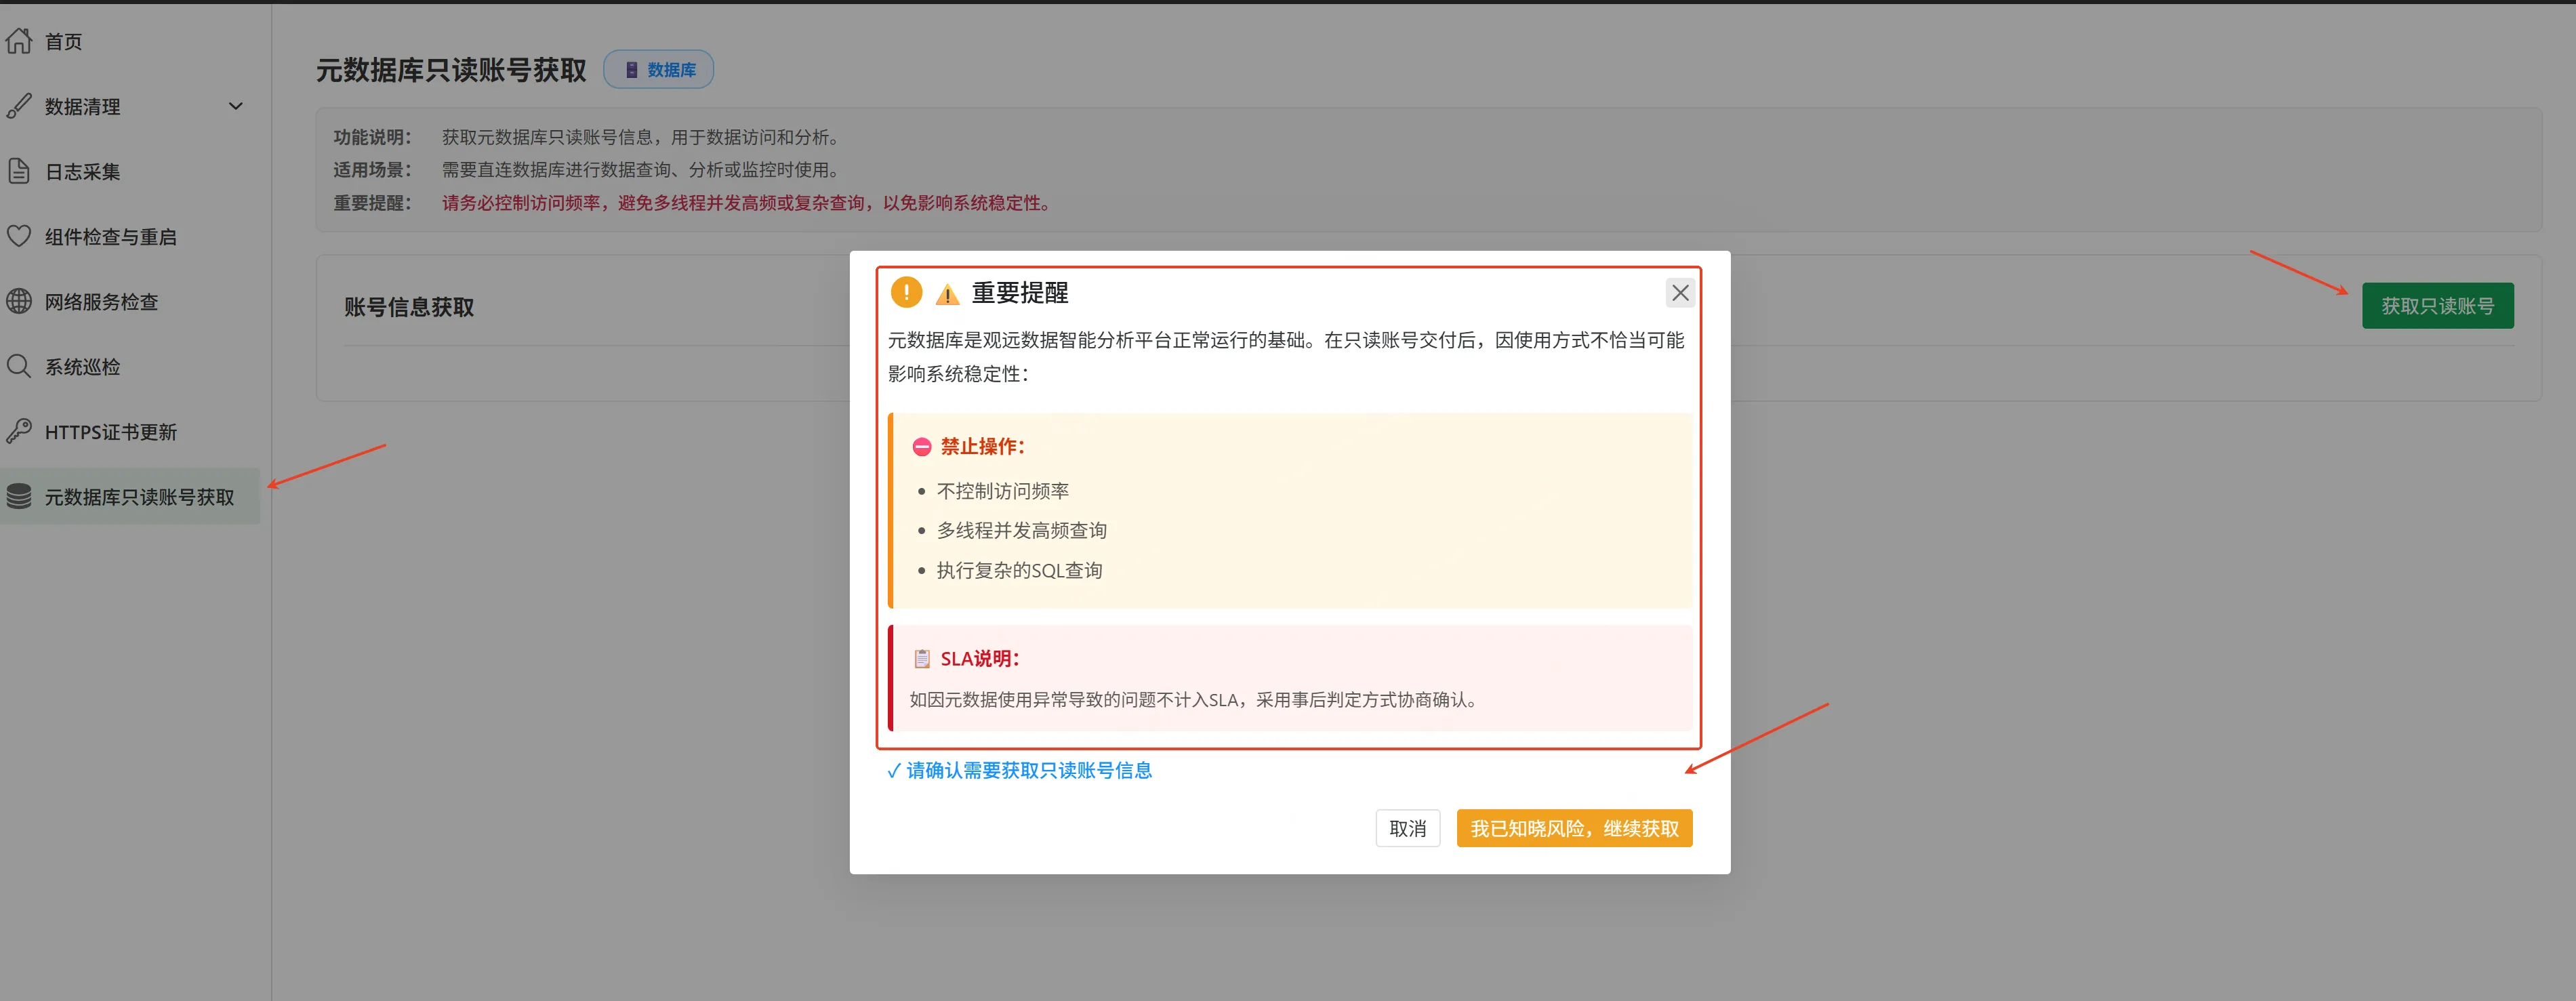Click the red 禁止操作 stop icon
Viewport: 2576px width, 1001px height.
click(x=922, y=447)
